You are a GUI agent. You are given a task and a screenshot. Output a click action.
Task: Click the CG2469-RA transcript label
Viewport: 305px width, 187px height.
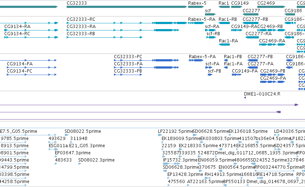pos(272,41)
